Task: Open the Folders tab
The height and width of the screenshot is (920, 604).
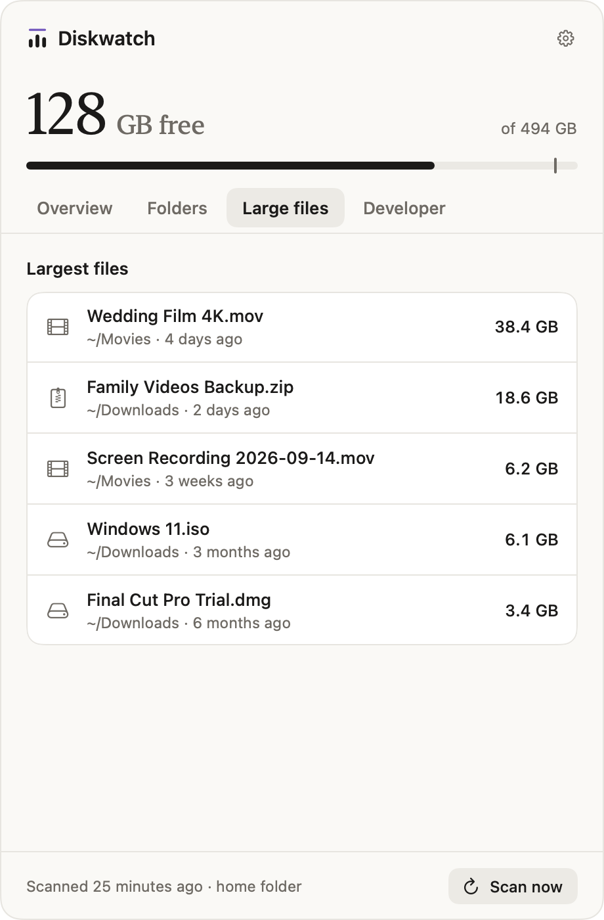Action: pyautogui.click(x=177, y=208)
